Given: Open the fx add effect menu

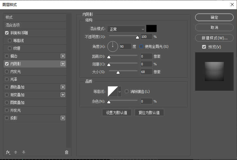Looking at the screenshot, I should point(8,152).
